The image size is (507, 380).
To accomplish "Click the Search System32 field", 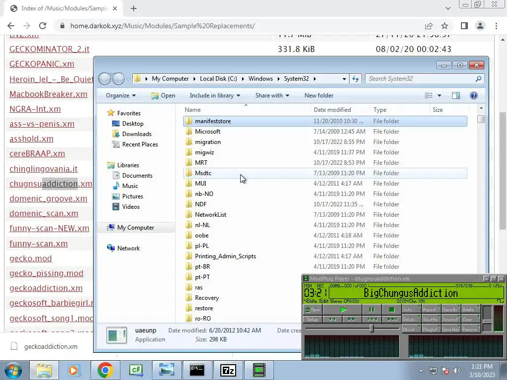I will click(424, 79).
